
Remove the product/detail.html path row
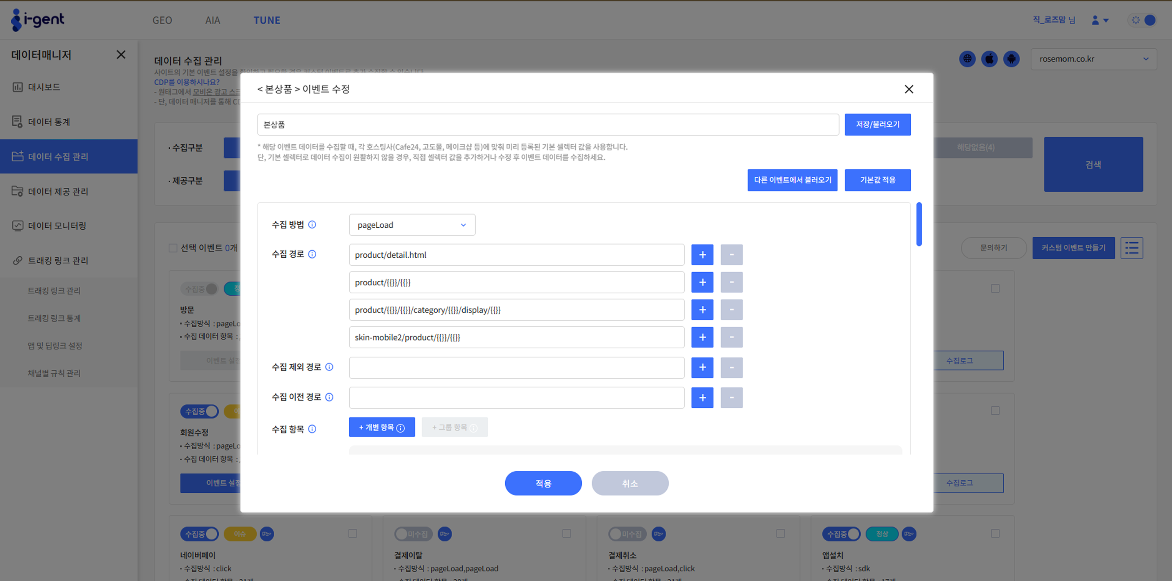pos(731,255)
